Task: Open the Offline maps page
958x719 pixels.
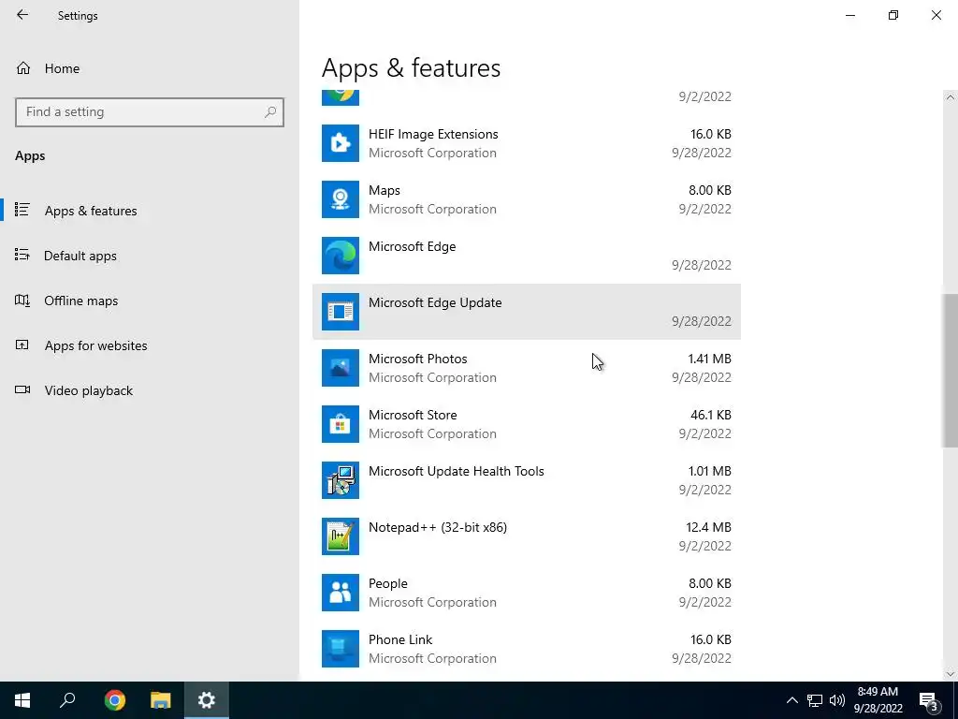Action: pyautogui.click(x=150, y=301)
